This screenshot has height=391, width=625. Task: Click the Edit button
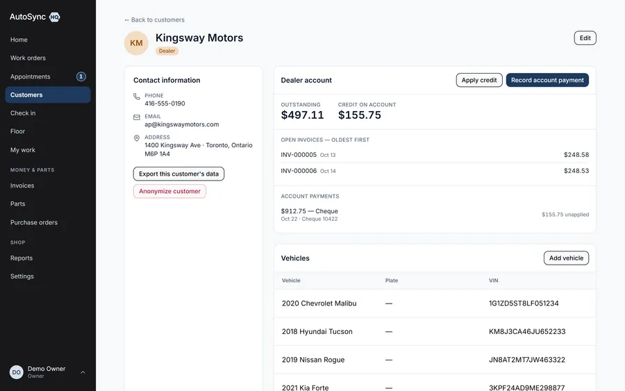click(x=585, y=38)
